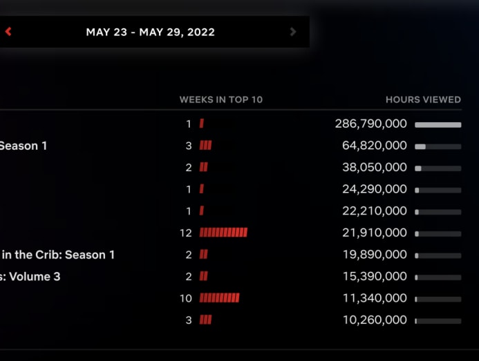The image size is (479, 361).
Task: Click the Weeks in Top 10 column header
Action: 221,99
